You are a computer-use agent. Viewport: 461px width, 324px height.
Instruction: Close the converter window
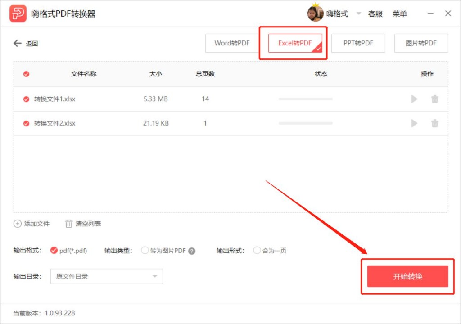448,13
